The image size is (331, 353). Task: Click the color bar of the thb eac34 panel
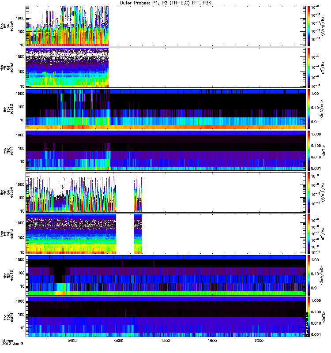click(309, 26)
